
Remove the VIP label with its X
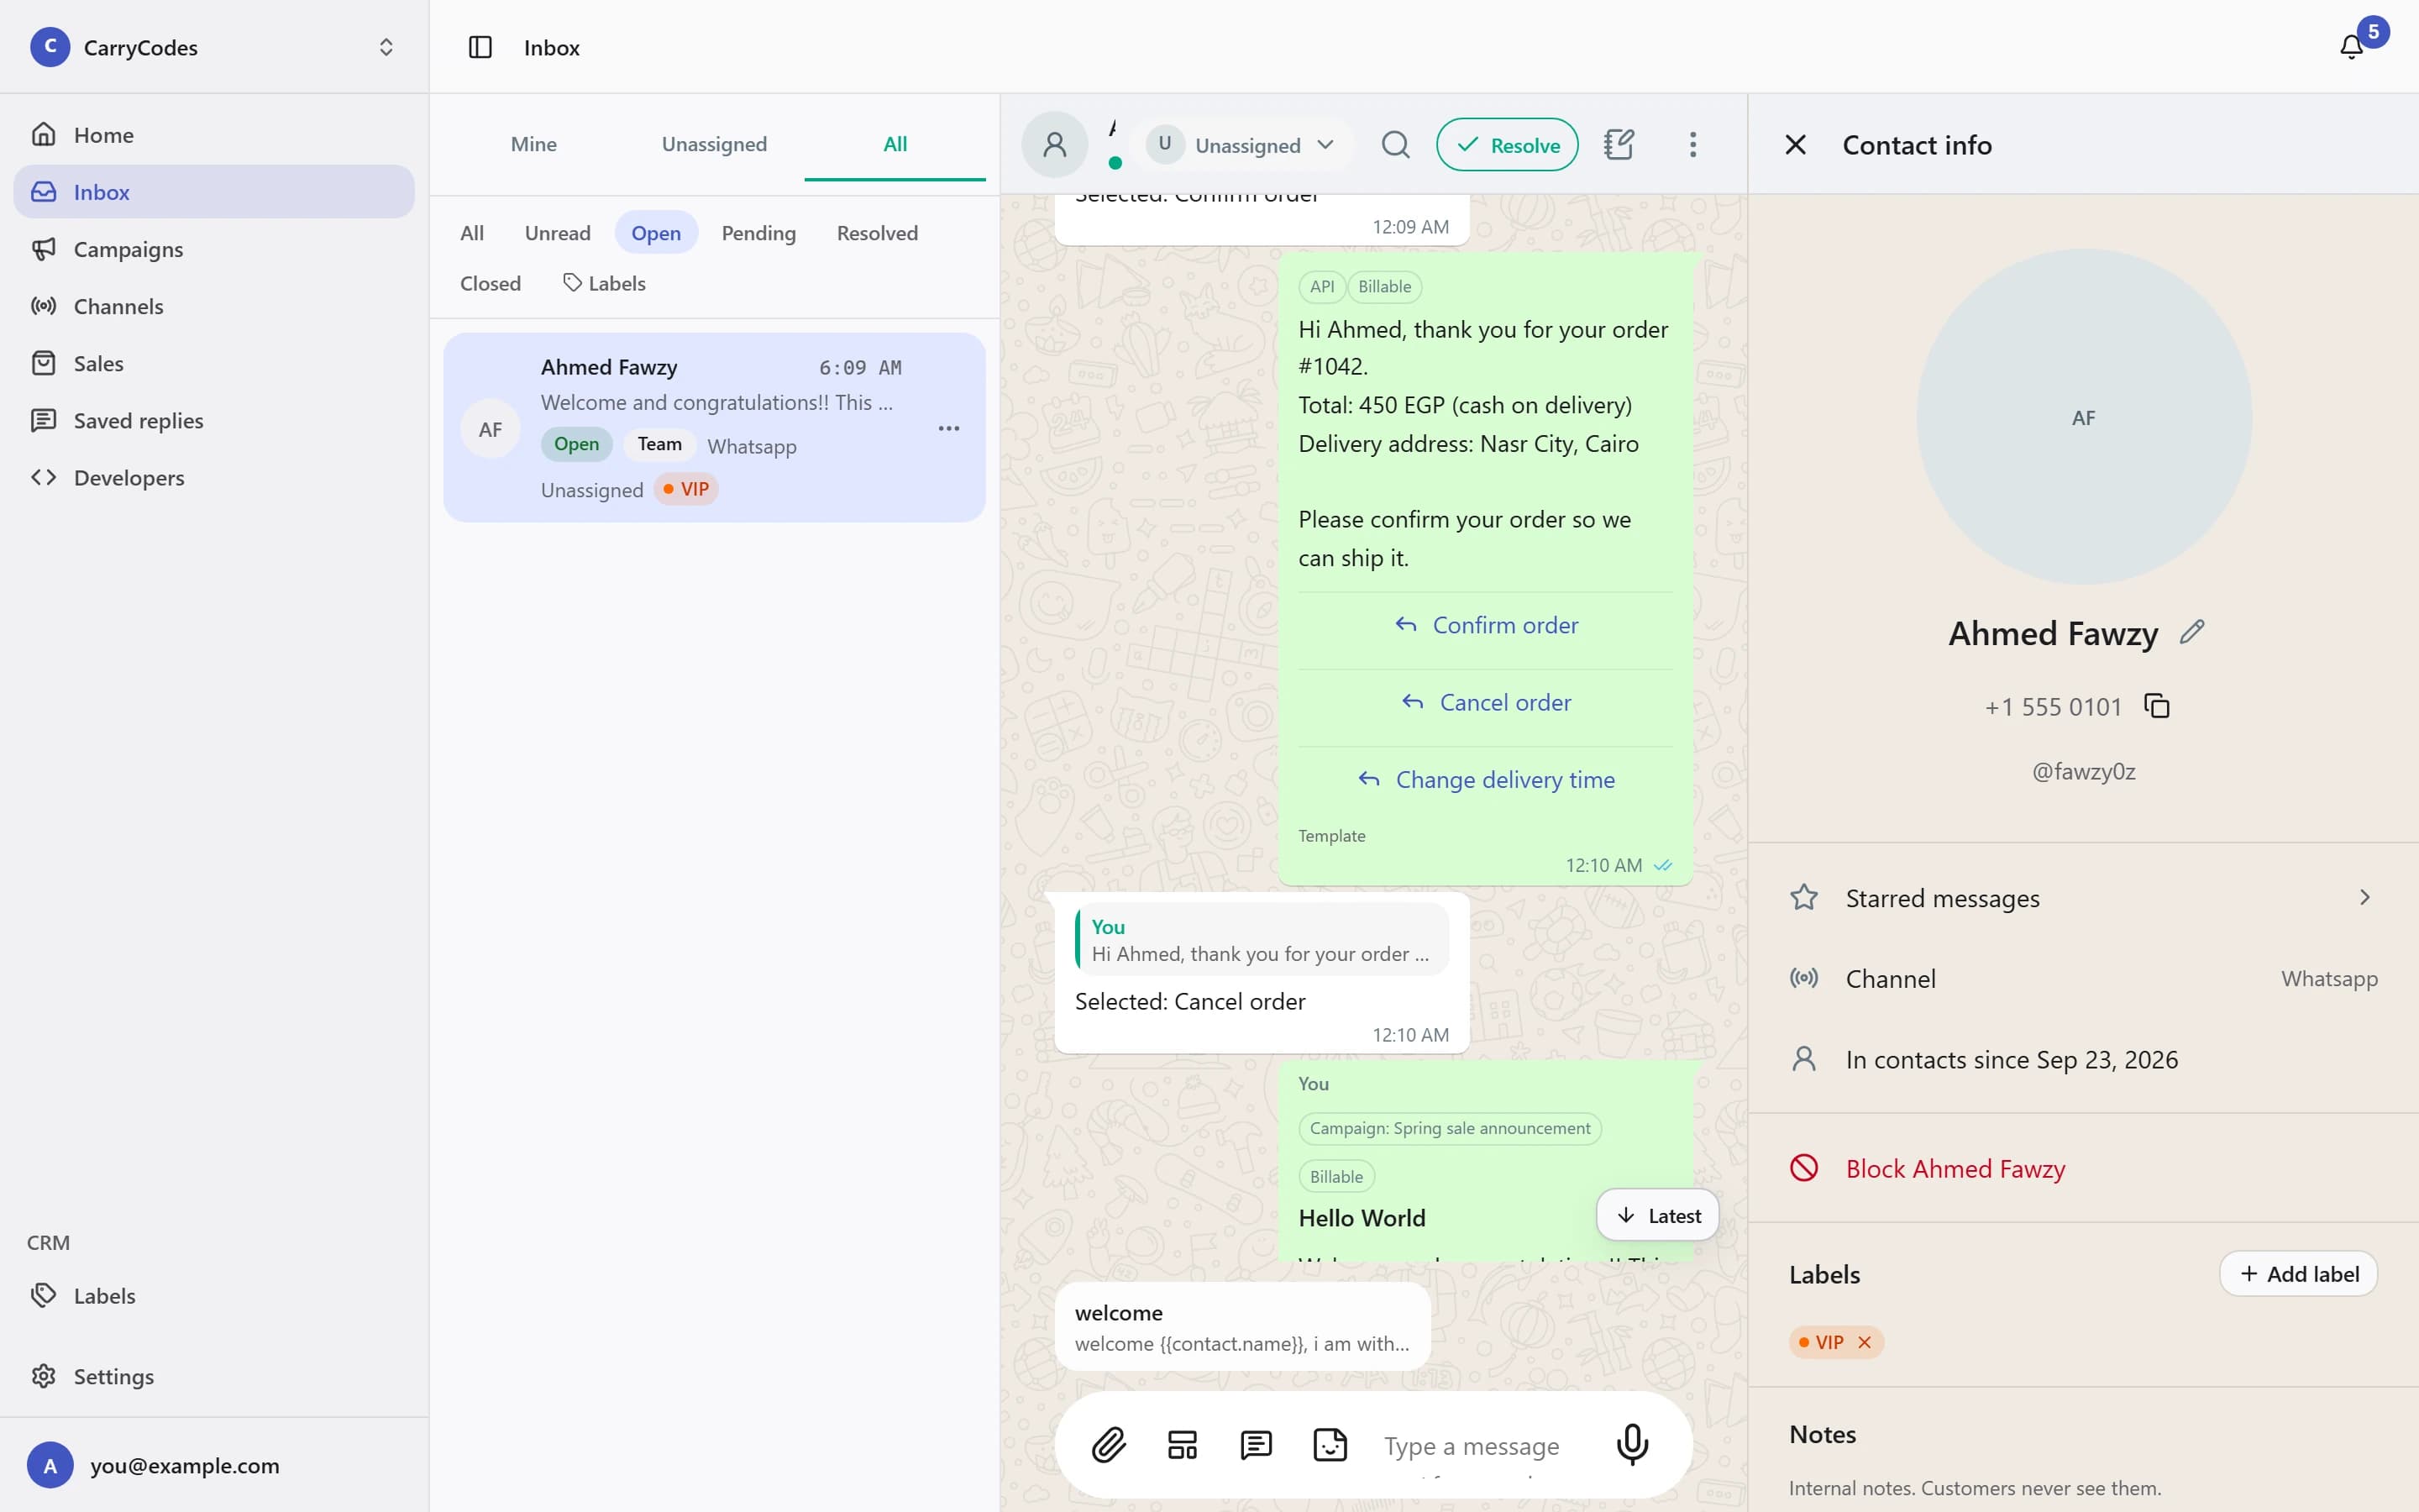pyautogui.click(x=1865, y=1342)
